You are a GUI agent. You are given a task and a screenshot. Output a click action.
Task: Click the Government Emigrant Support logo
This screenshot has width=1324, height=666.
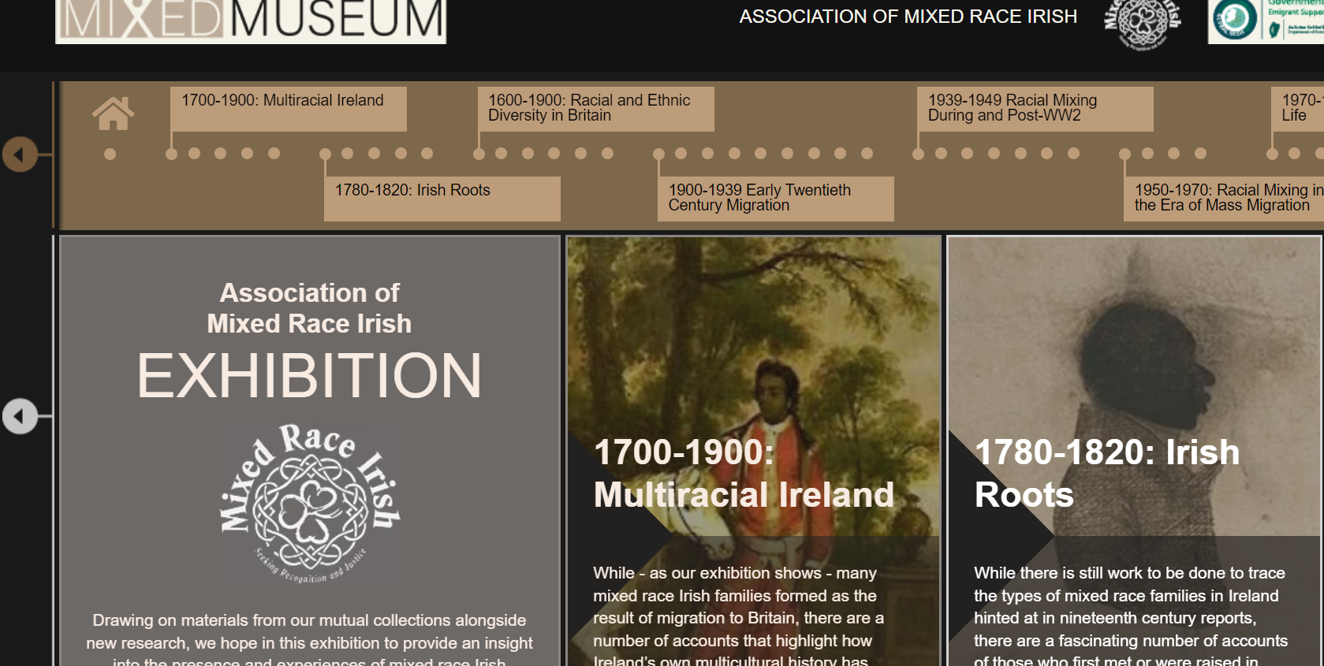point(1265,21)
